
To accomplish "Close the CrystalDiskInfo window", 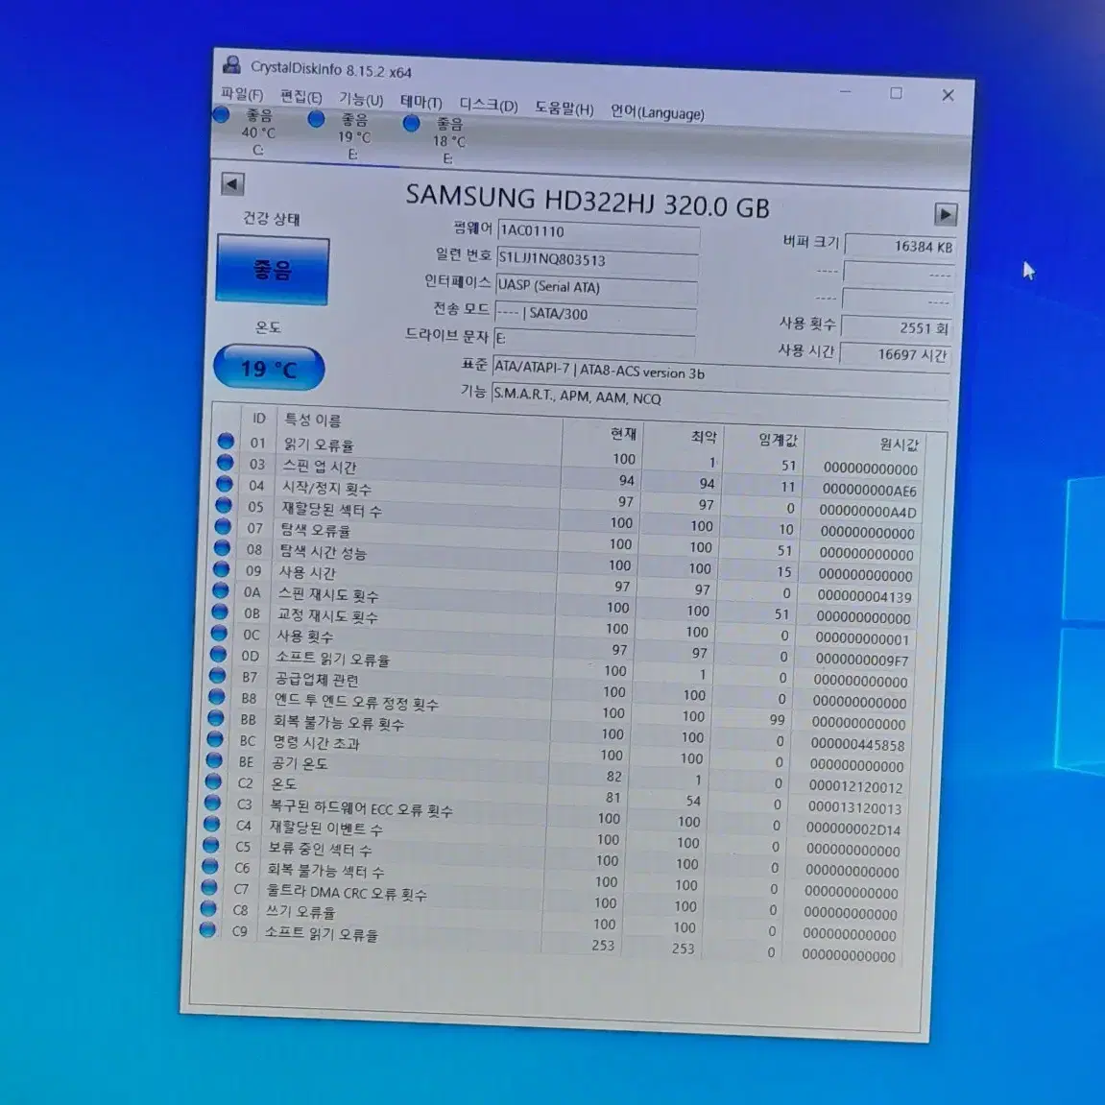I will point(948,95).
